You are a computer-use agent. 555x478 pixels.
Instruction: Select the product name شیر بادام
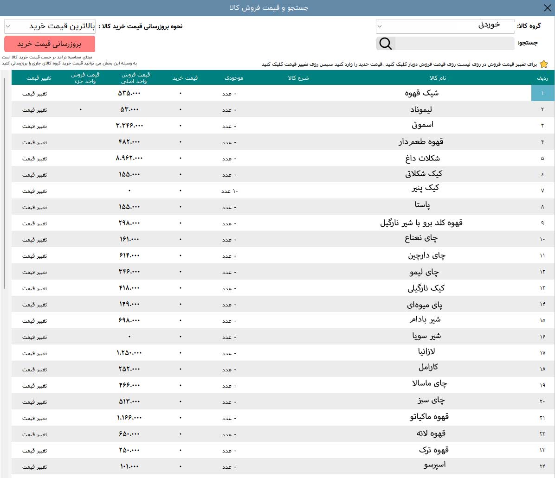(425, 319)
